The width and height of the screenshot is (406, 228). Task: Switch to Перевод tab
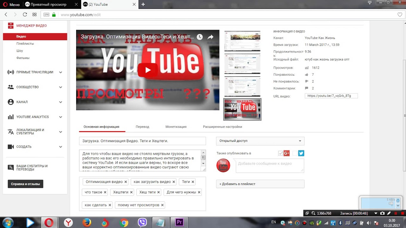[142, 127]
